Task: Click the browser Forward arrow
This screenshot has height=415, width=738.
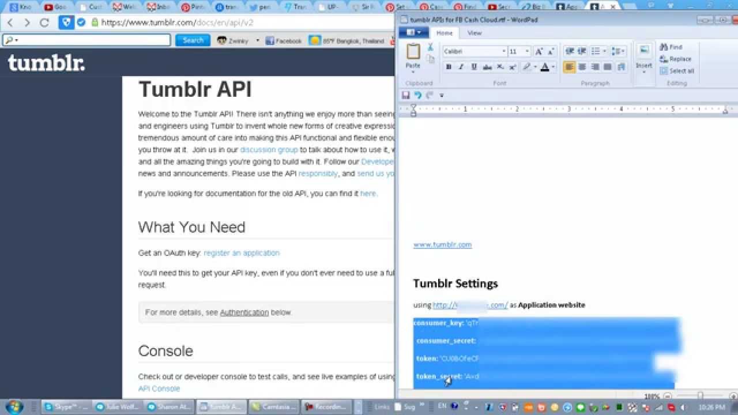Action: (27, 23)
